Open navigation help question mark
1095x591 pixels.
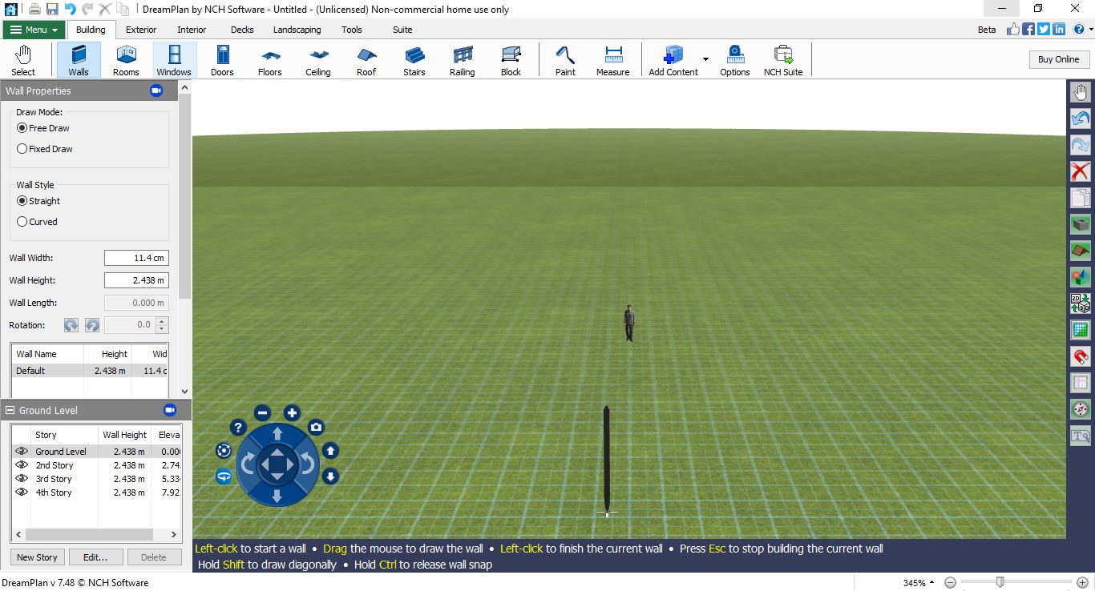(238, 427)
